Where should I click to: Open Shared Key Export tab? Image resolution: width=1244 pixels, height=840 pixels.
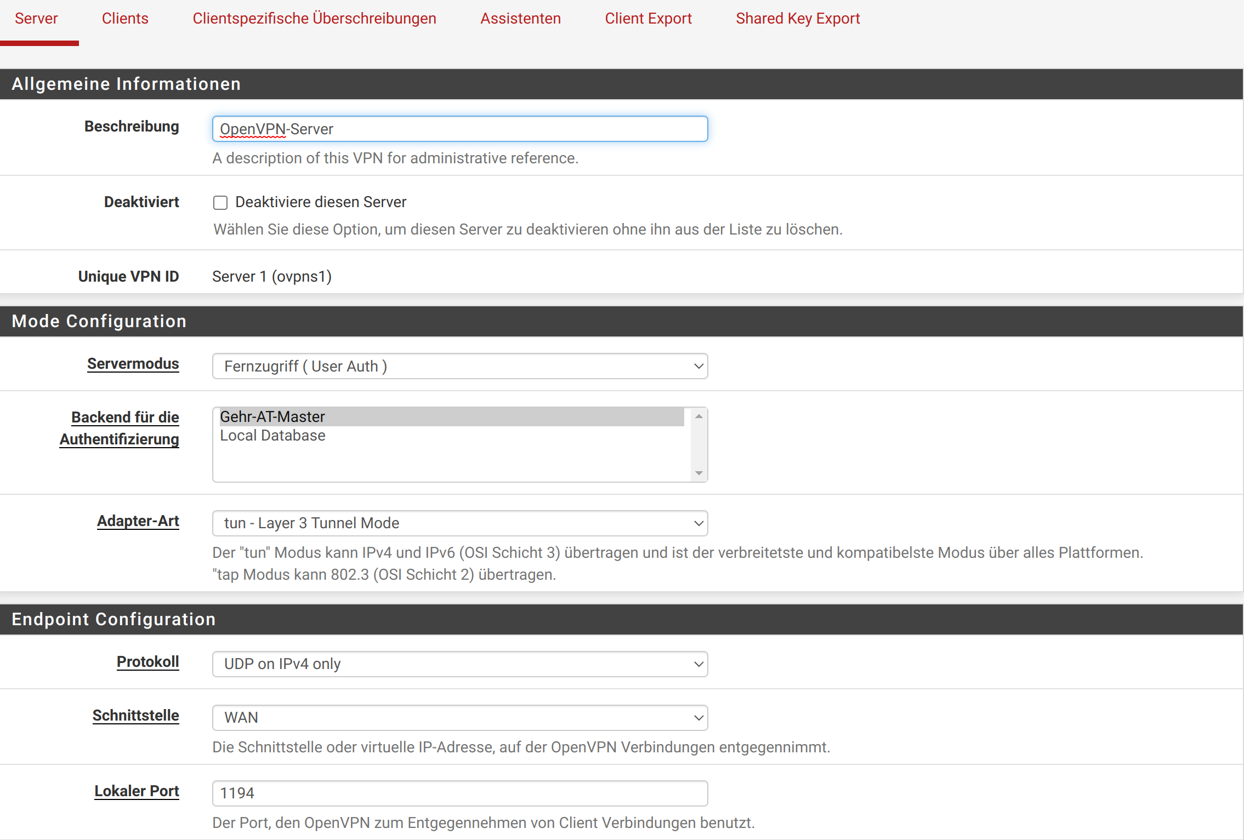[797, 19]
